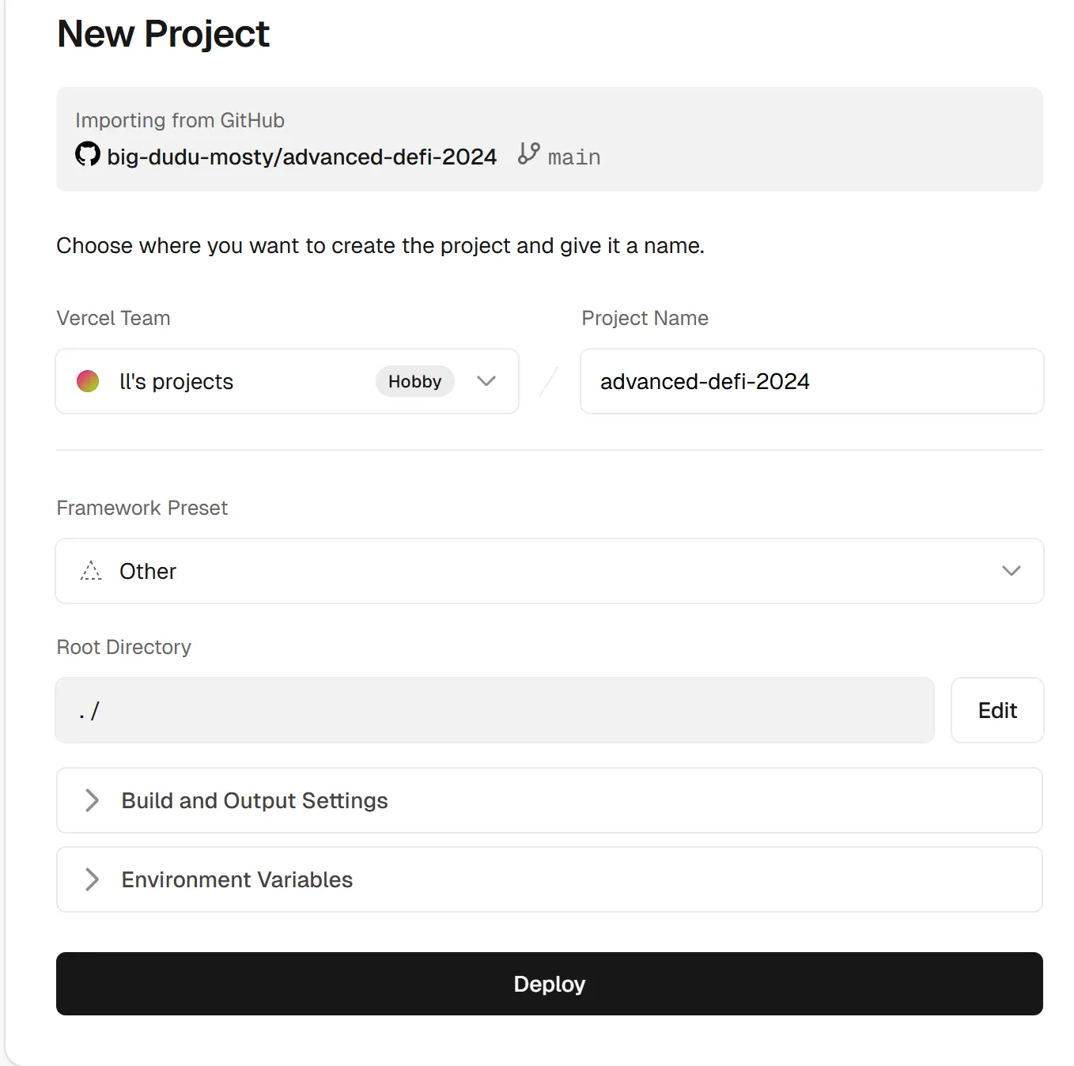Screen dimensions: 1074x1066
Task: Click the Build and Output Settings label
Action: (x=254, y=800)
